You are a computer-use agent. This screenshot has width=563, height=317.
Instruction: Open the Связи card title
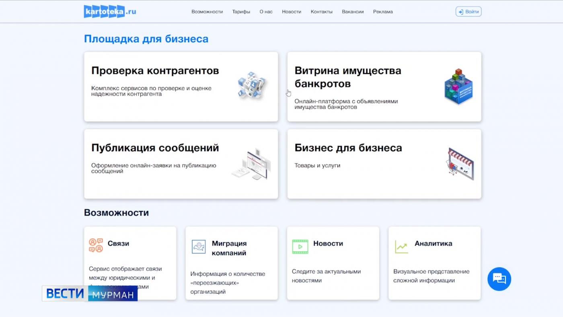click(118, 243)
